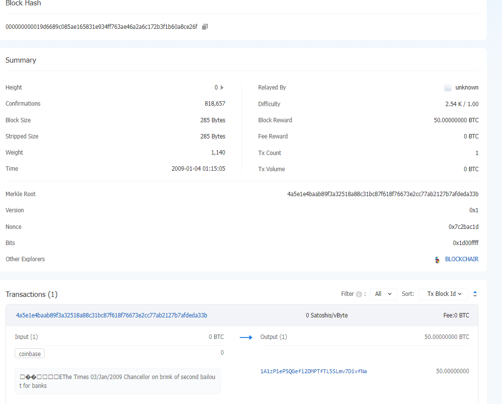502x404 pixels.
Task: Open the BLOCKCHAIR explorer link
Action: point(462,259)
